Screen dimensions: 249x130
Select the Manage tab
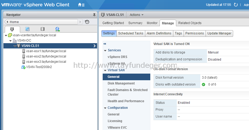pos(168,23)
